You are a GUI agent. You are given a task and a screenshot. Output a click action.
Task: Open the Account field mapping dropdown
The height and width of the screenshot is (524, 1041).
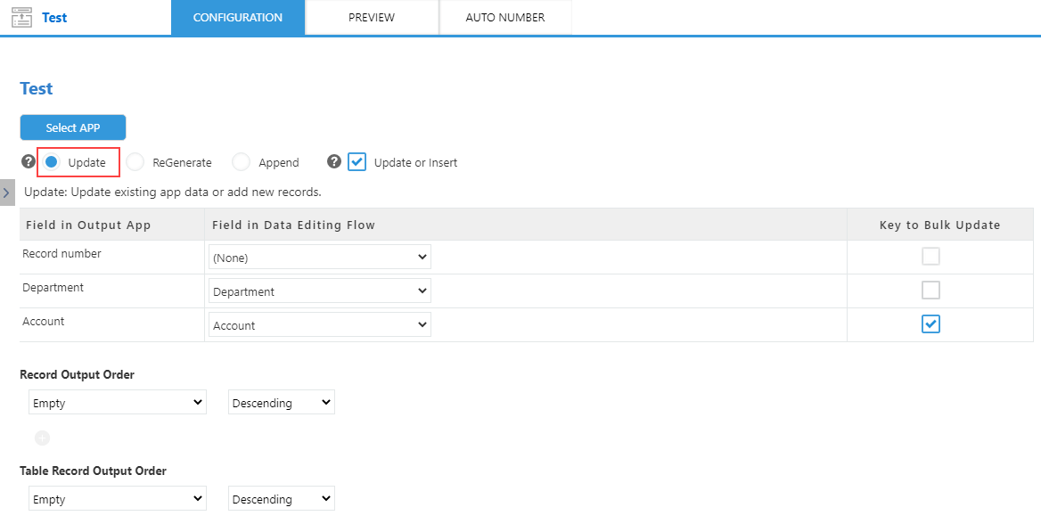tap(319, 324)
